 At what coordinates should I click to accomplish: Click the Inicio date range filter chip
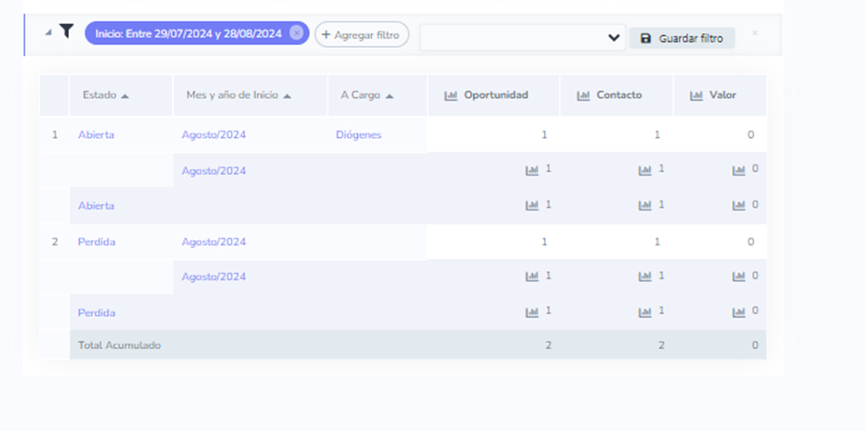pyautogui.click(x=188, y=33)
